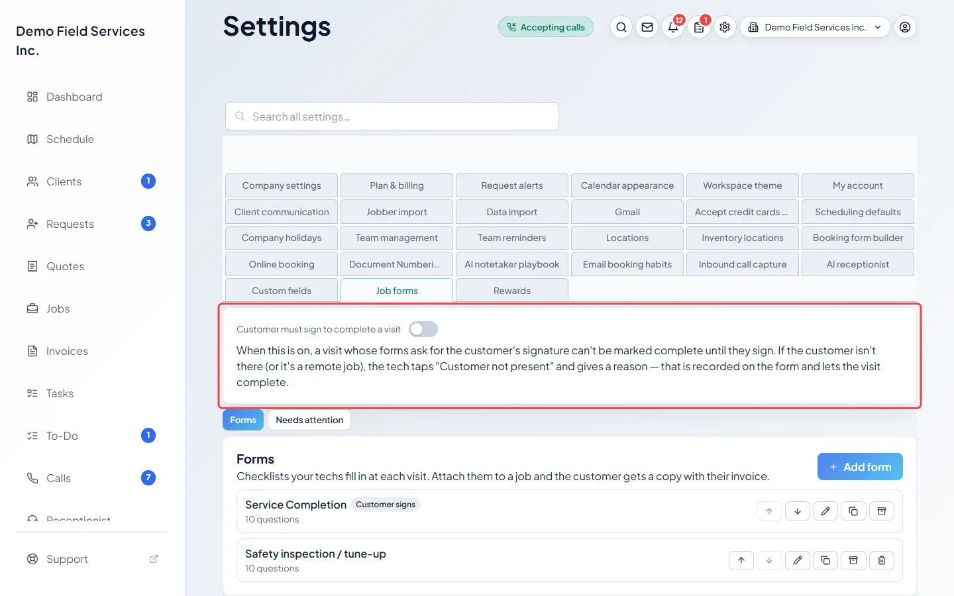The height and width of the screenshot is (596, 954).
Task: Open the Calls sidebar item
Action: point(93,478)
